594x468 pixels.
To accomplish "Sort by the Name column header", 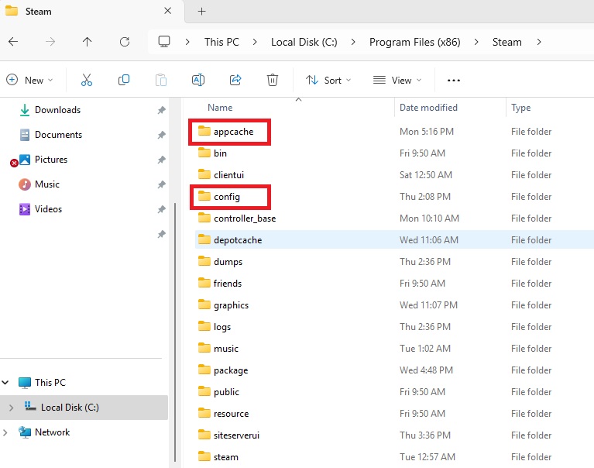I will [220, 108].
